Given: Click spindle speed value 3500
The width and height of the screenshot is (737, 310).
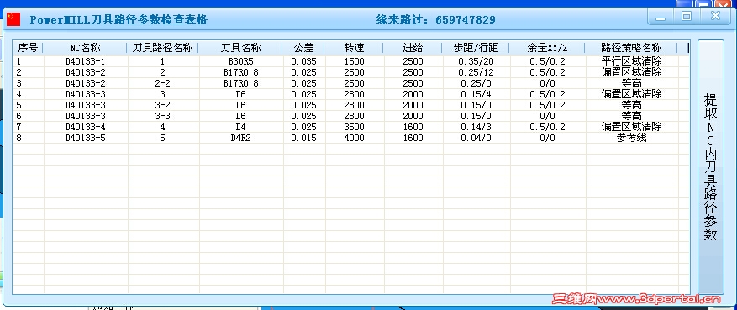Looking at the screenshot, I should [354, 128].
